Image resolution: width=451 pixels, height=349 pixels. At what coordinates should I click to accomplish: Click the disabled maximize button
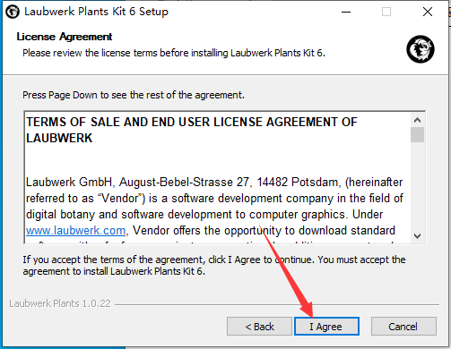click(386, 12)
